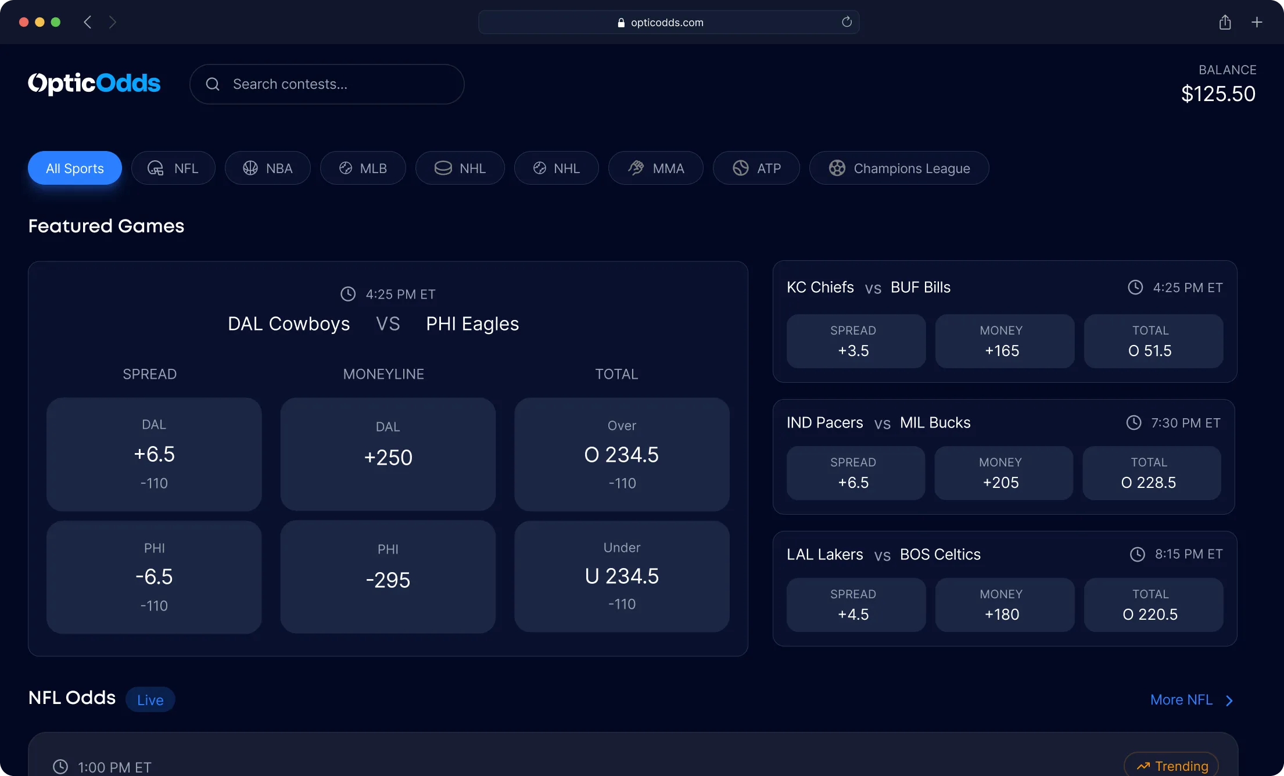
Task: Click the browser reload icon
Action: tap(847, 22)
